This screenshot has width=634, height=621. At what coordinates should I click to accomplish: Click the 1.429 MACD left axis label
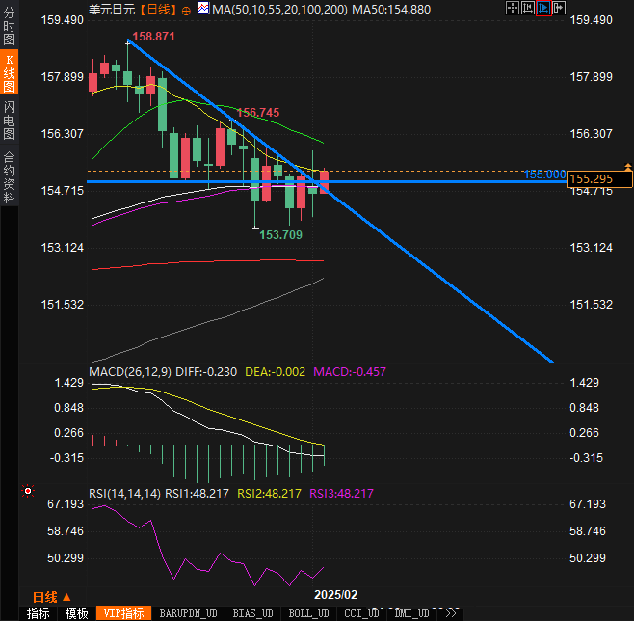point(69,383)
